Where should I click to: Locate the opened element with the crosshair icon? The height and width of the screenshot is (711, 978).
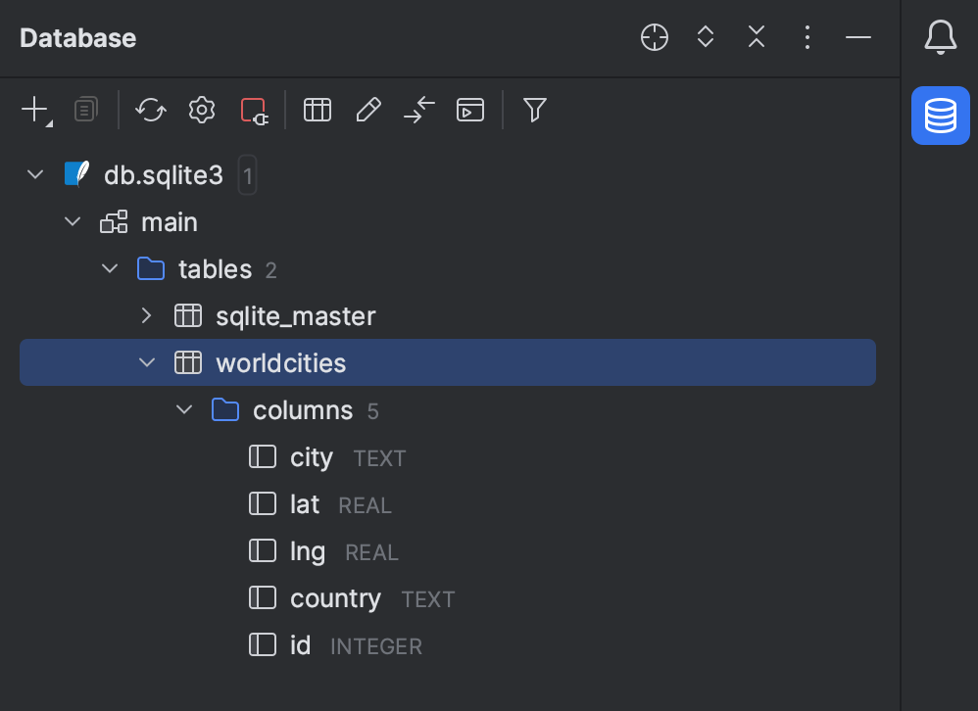click(654, 37)
